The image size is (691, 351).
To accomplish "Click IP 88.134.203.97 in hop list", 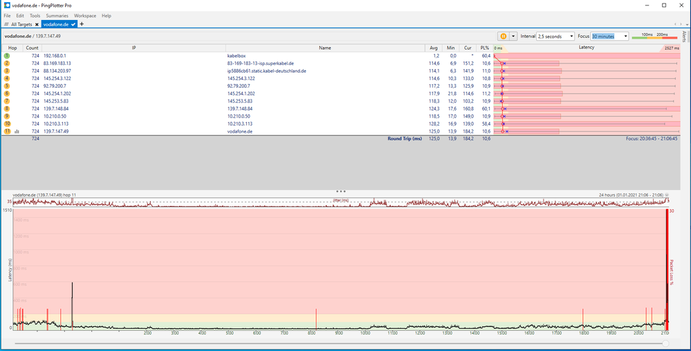I will 57,71.
